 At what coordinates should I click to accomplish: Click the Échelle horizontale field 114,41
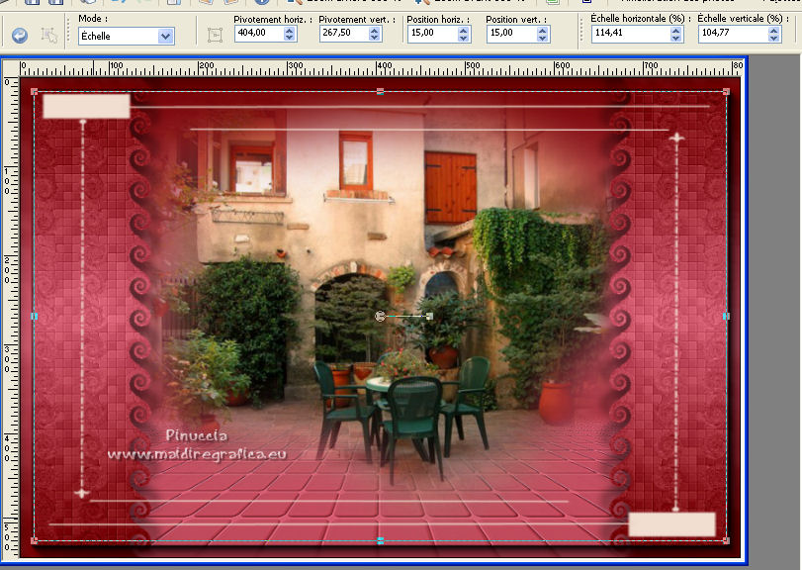tap(631, 33)
